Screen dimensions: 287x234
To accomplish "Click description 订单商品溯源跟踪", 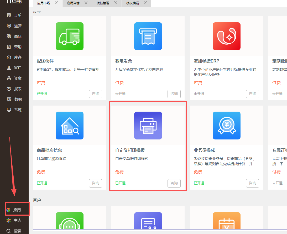I will tap(51, 159).
